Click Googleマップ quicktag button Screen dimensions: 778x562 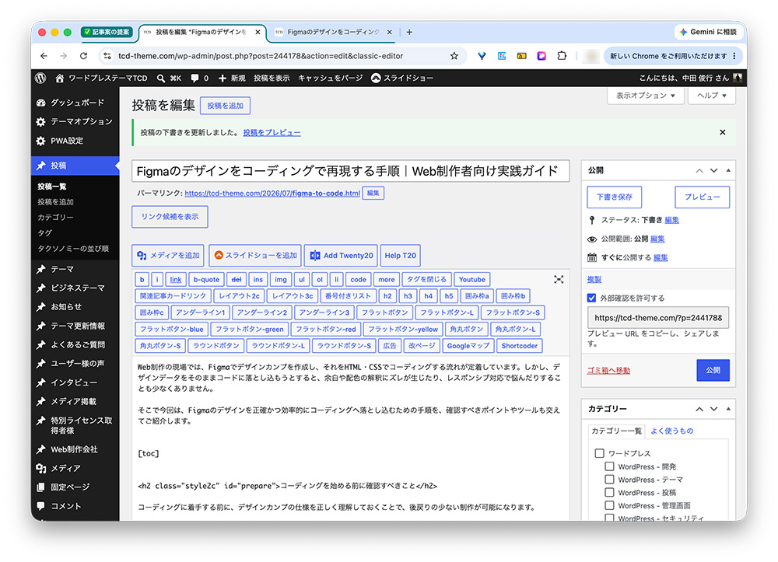click(x=468, y=345)
